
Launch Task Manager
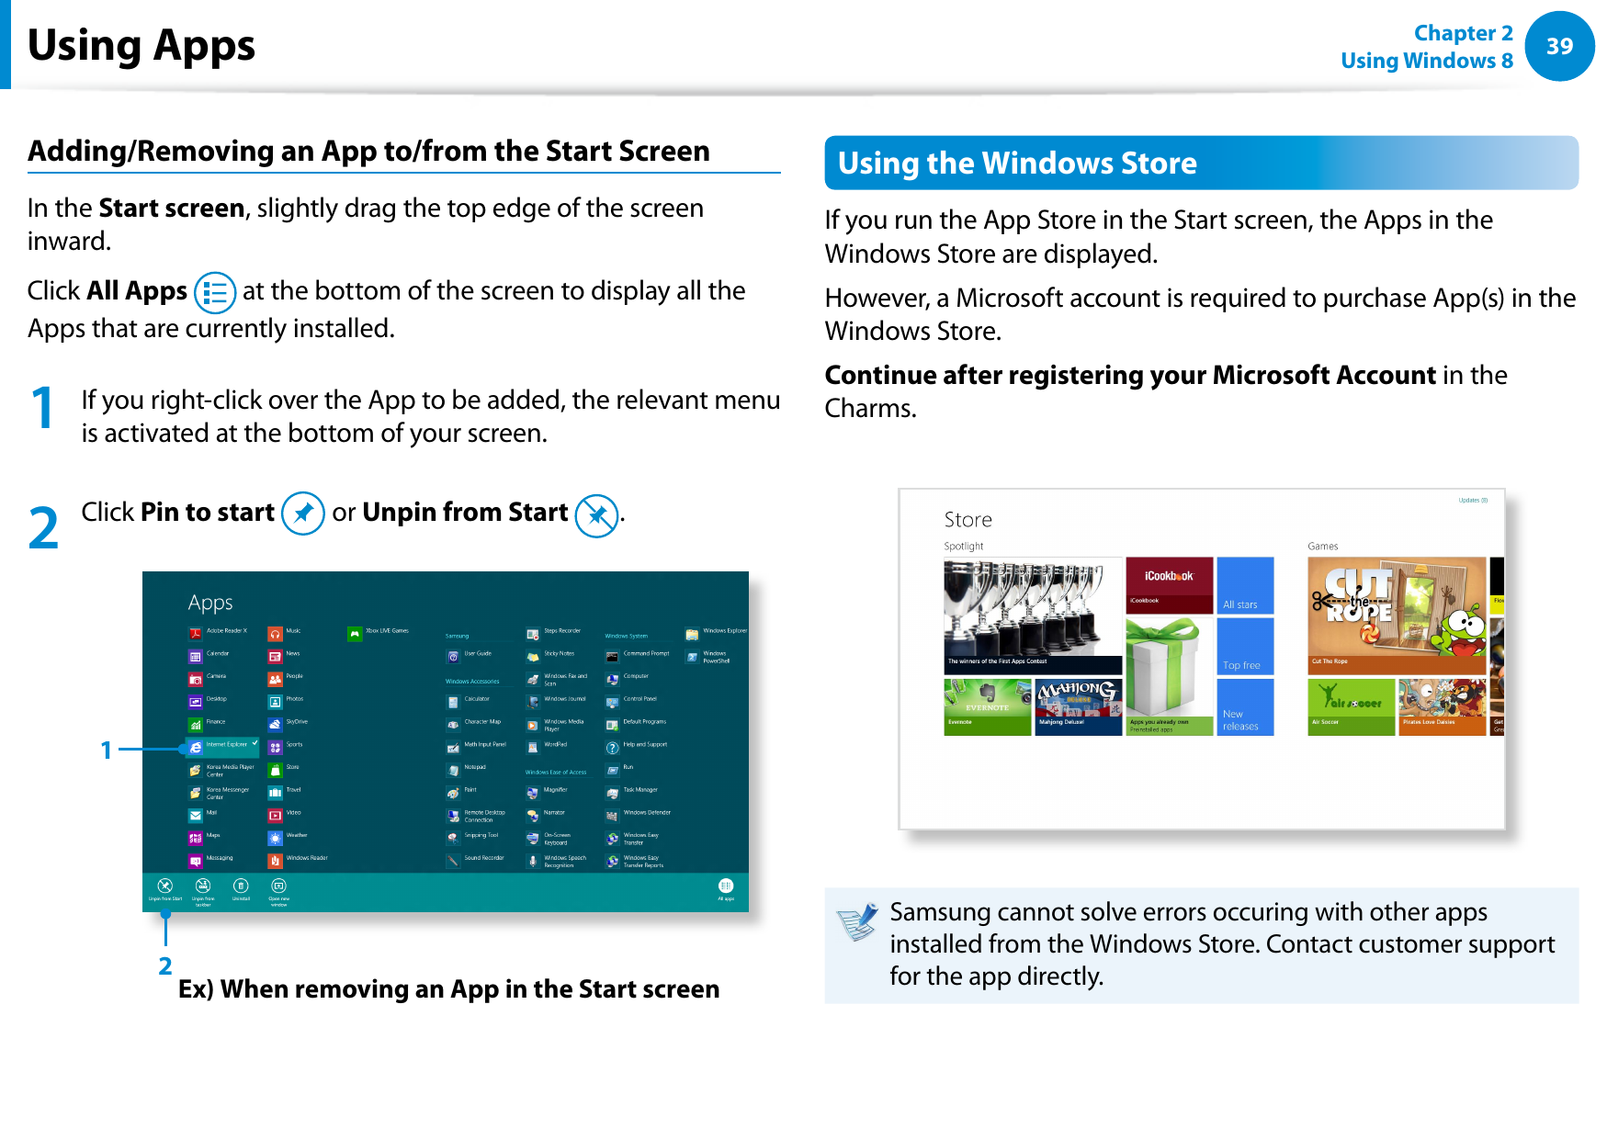tap(632, 792)
